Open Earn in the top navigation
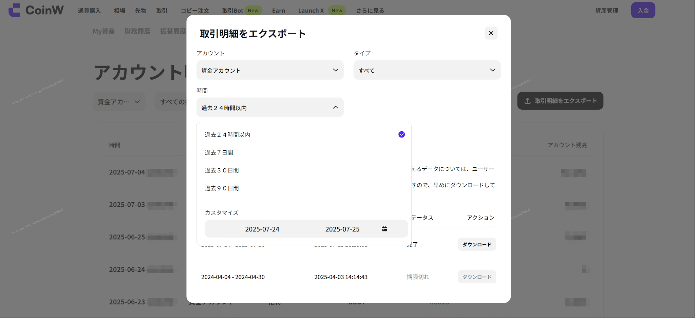This screenshot has height=318, width=695. pyautogui.click(x=279, y=11)
